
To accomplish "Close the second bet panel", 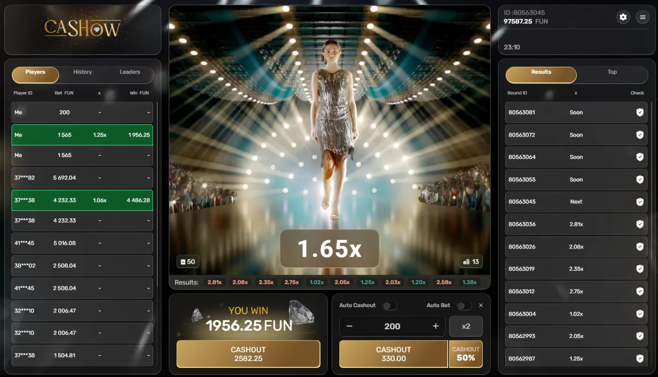I will 481,305.
